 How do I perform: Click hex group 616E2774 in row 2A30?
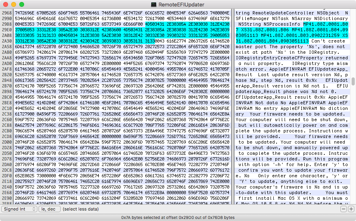click(x=176, y=41)
